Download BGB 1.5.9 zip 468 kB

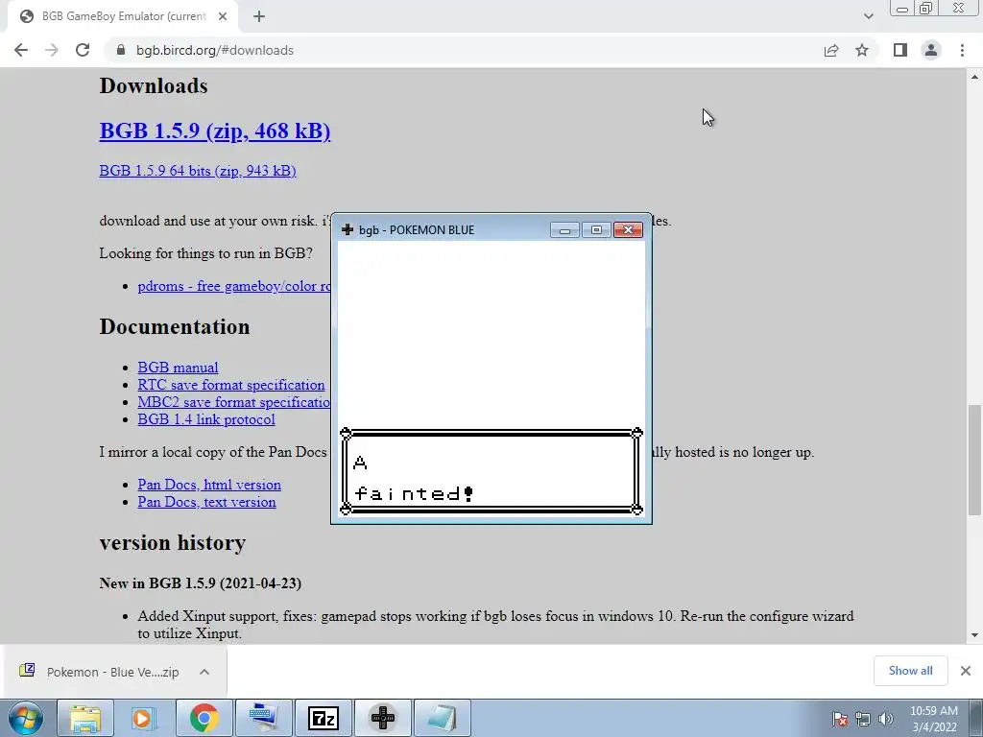[x=215, y=131]
